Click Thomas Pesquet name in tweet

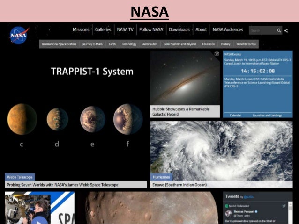click(x=244, y=212)
